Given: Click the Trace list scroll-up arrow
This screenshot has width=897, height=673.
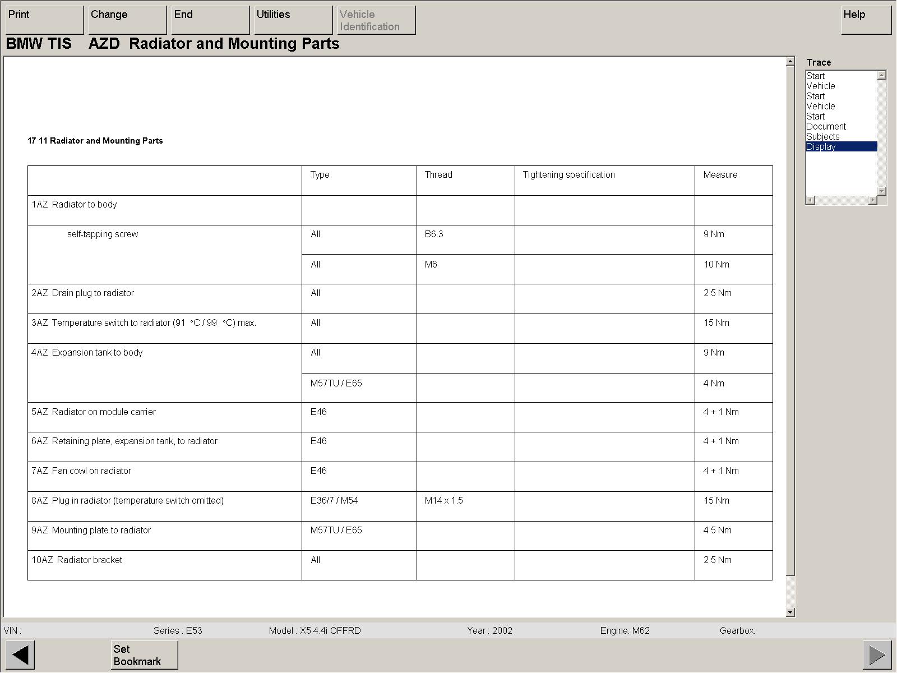Looking at the screenshot, I should pos(882,75).
